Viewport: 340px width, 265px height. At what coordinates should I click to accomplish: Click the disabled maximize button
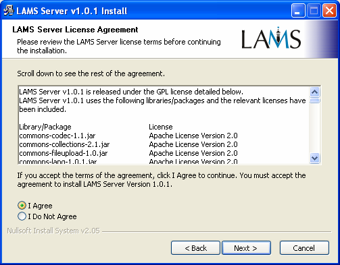(x=314, y=10)
